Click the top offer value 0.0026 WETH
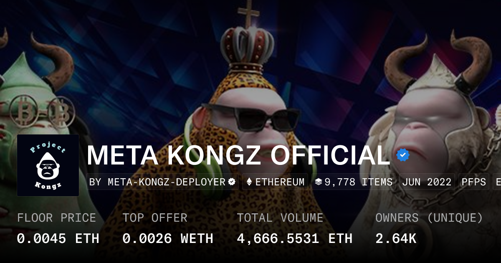 (x=168, y=238)
